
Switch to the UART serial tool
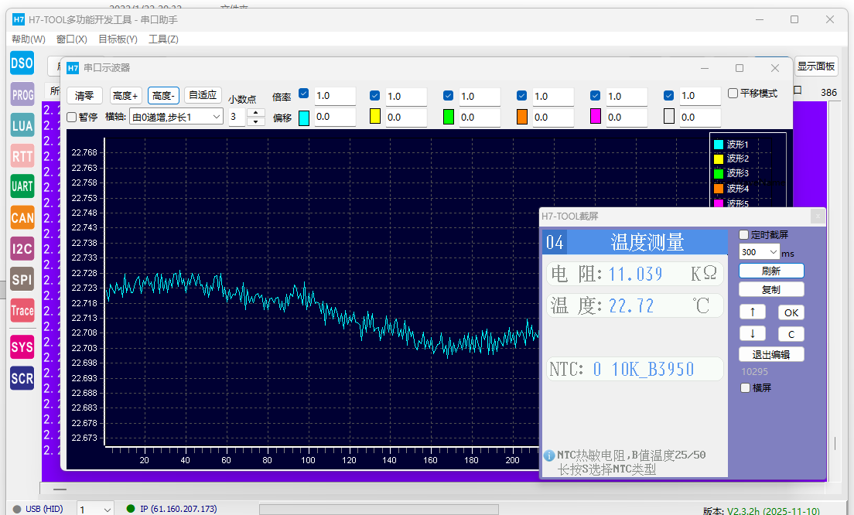point(22,186)
